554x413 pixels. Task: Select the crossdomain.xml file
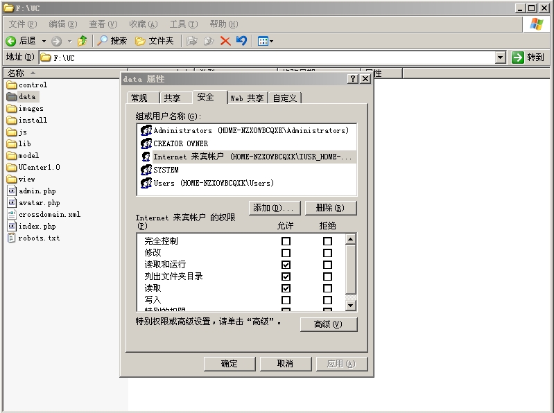point(44,214)
